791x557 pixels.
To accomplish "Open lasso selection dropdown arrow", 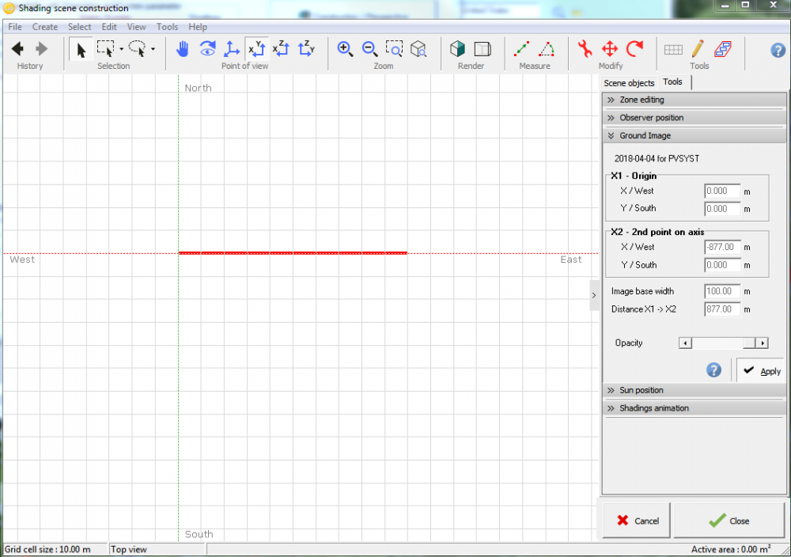I will pos(153,49).
